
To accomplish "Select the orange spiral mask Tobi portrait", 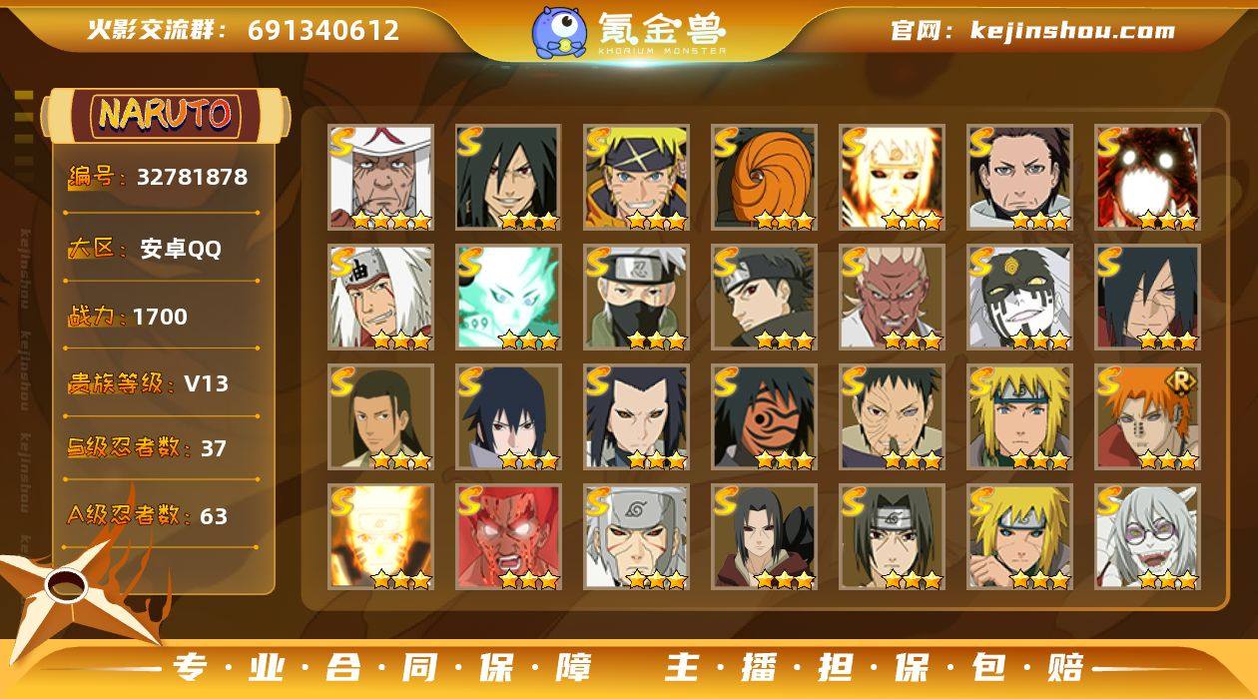I will coord(764,177).
